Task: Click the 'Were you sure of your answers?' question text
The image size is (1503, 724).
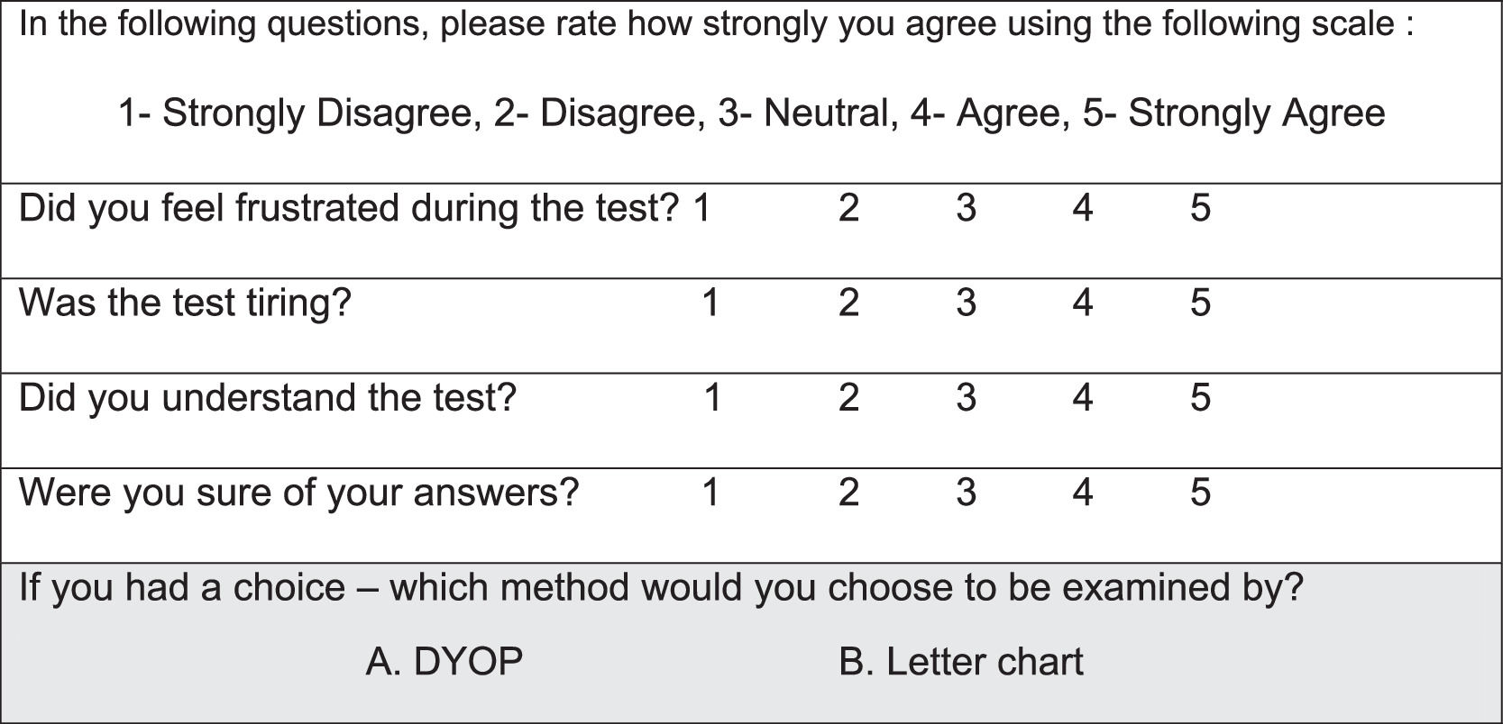Action: point(298,493)
